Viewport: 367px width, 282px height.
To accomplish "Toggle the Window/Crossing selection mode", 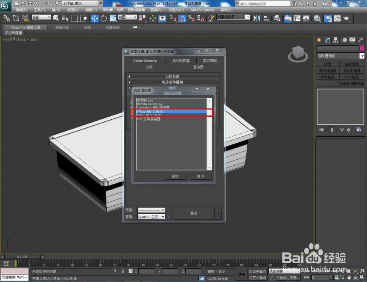I will [83, 18].
